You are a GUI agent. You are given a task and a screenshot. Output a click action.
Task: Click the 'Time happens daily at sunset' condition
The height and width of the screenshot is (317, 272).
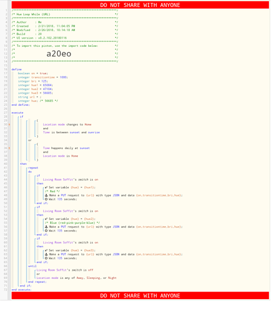pyautogui.click(x=67, y=148)
